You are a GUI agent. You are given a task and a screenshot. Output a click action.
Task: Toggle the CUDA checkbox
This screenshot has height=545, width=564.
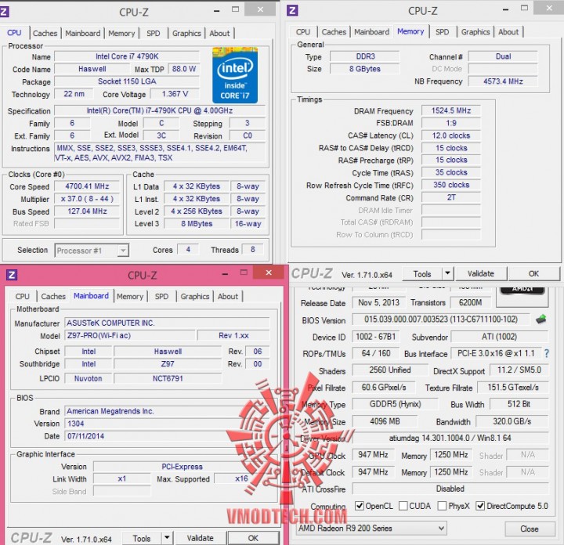tap(403, 506)
